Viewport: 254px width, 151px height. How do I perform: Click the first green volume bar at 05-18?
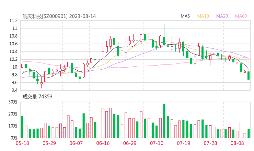[x=22, y=127]
